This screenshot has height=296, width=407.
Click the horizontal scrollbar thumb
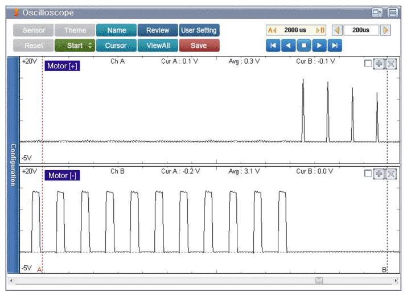click(x=319, y=280)
